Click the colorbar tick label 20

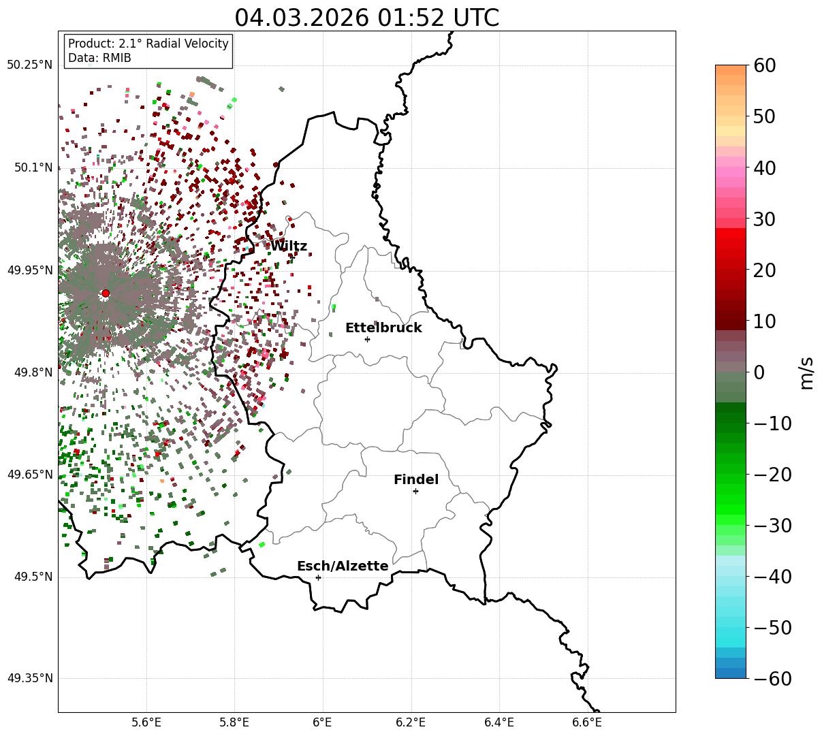pyautogui.click(x=763, y=270)
